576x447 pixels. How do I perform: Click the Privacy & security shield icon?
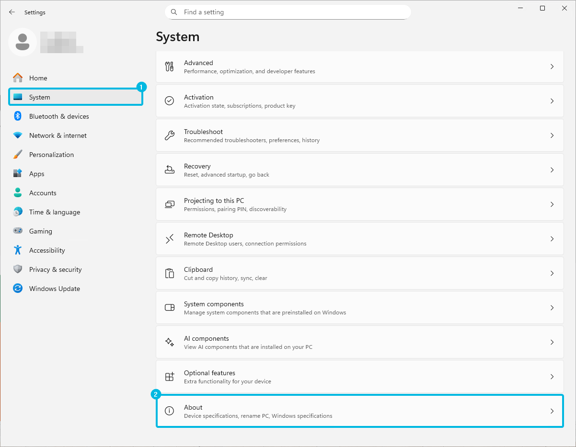coord(18,269)
